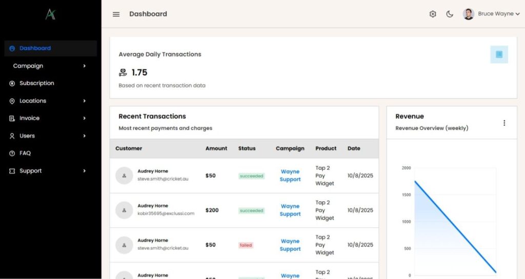
Task: Select Dashboard in the sidebar
Action: [x=35, y=48]
